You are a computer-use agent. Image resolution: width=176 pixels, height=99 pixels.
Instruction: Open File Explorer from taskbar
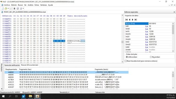30,96
